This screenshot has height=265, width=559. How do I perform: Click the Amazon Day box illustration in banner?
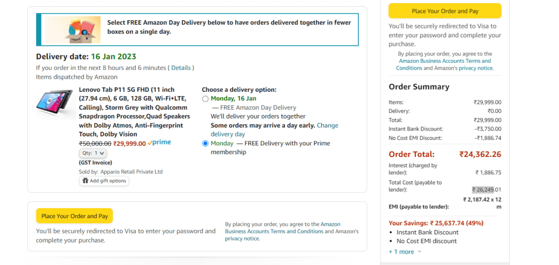[x=73, y=30]
